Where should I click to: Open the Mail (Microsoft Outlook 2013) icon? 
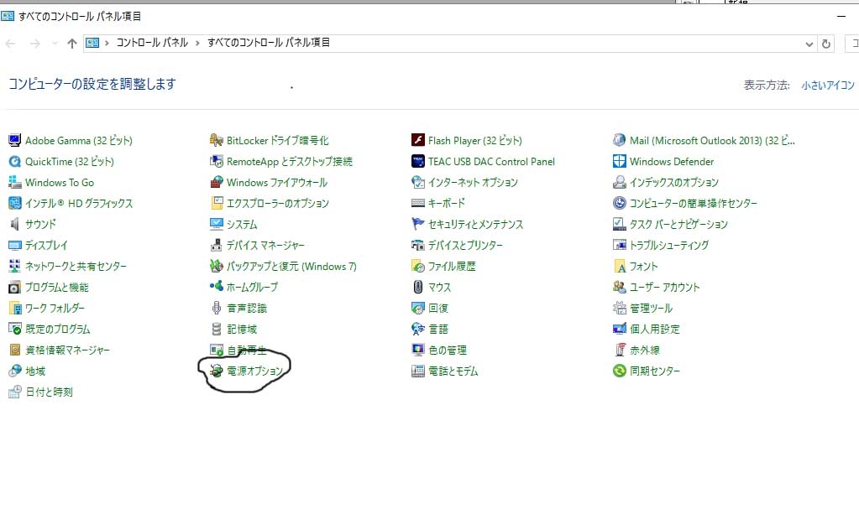pyautogui.click(x=619, y=141)
